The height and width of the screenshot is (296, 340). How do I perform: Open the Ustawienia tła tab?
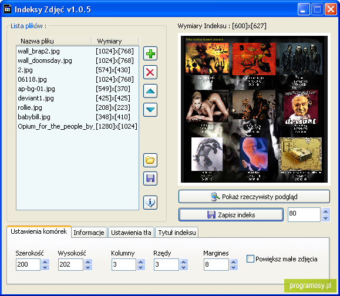click(x=131, y=233)
